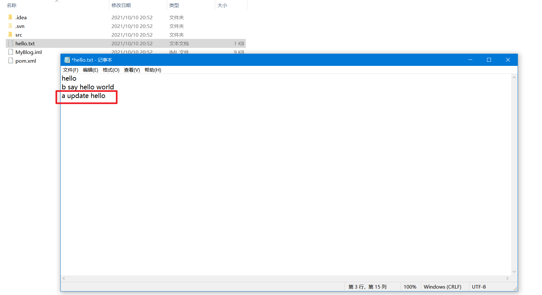
Task: Maximize the Notepad window
Action: tap(489, 60)
